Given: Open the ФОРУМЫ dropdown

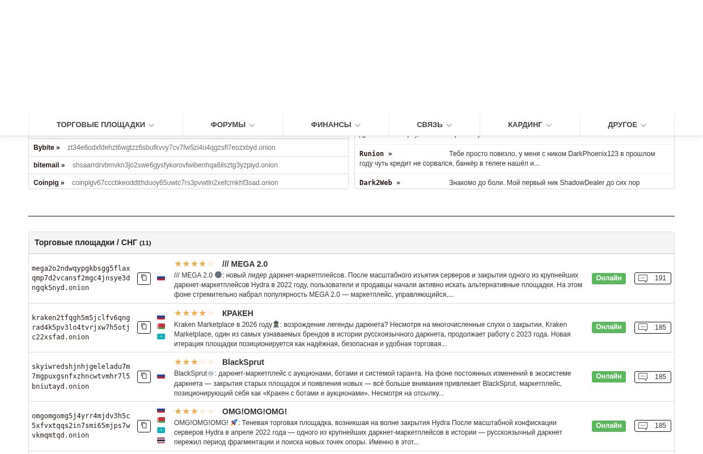Looking at the screenshot, I should pyautogui.click(x=232, y=125).
